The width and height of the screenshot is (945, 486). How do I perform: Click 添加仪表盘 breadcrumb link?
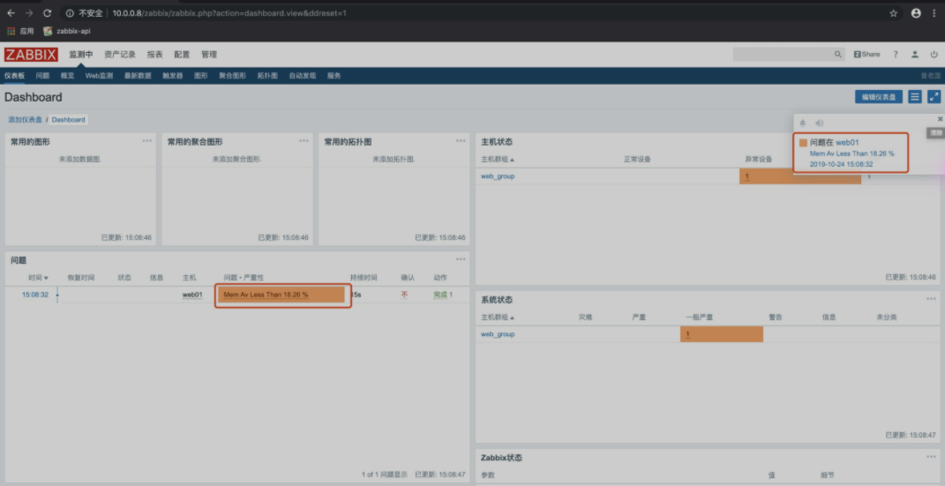[x=26, y=120]
